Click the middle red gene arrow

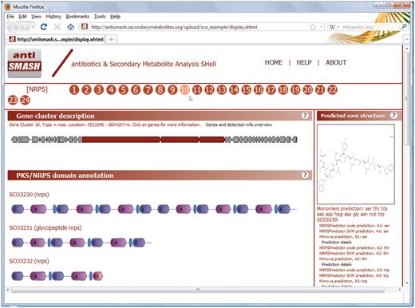click(x=180, y=140)
